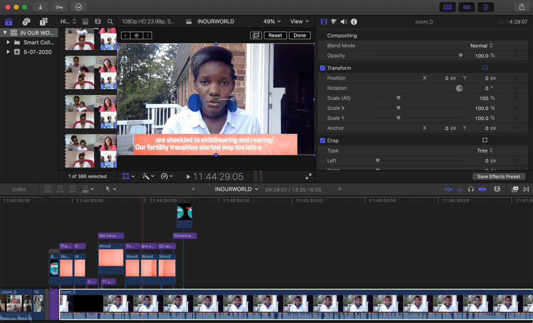Screen dimensions: 533x323
Task: Open the Info inspector icon
Action: click(x=354, y=22)
